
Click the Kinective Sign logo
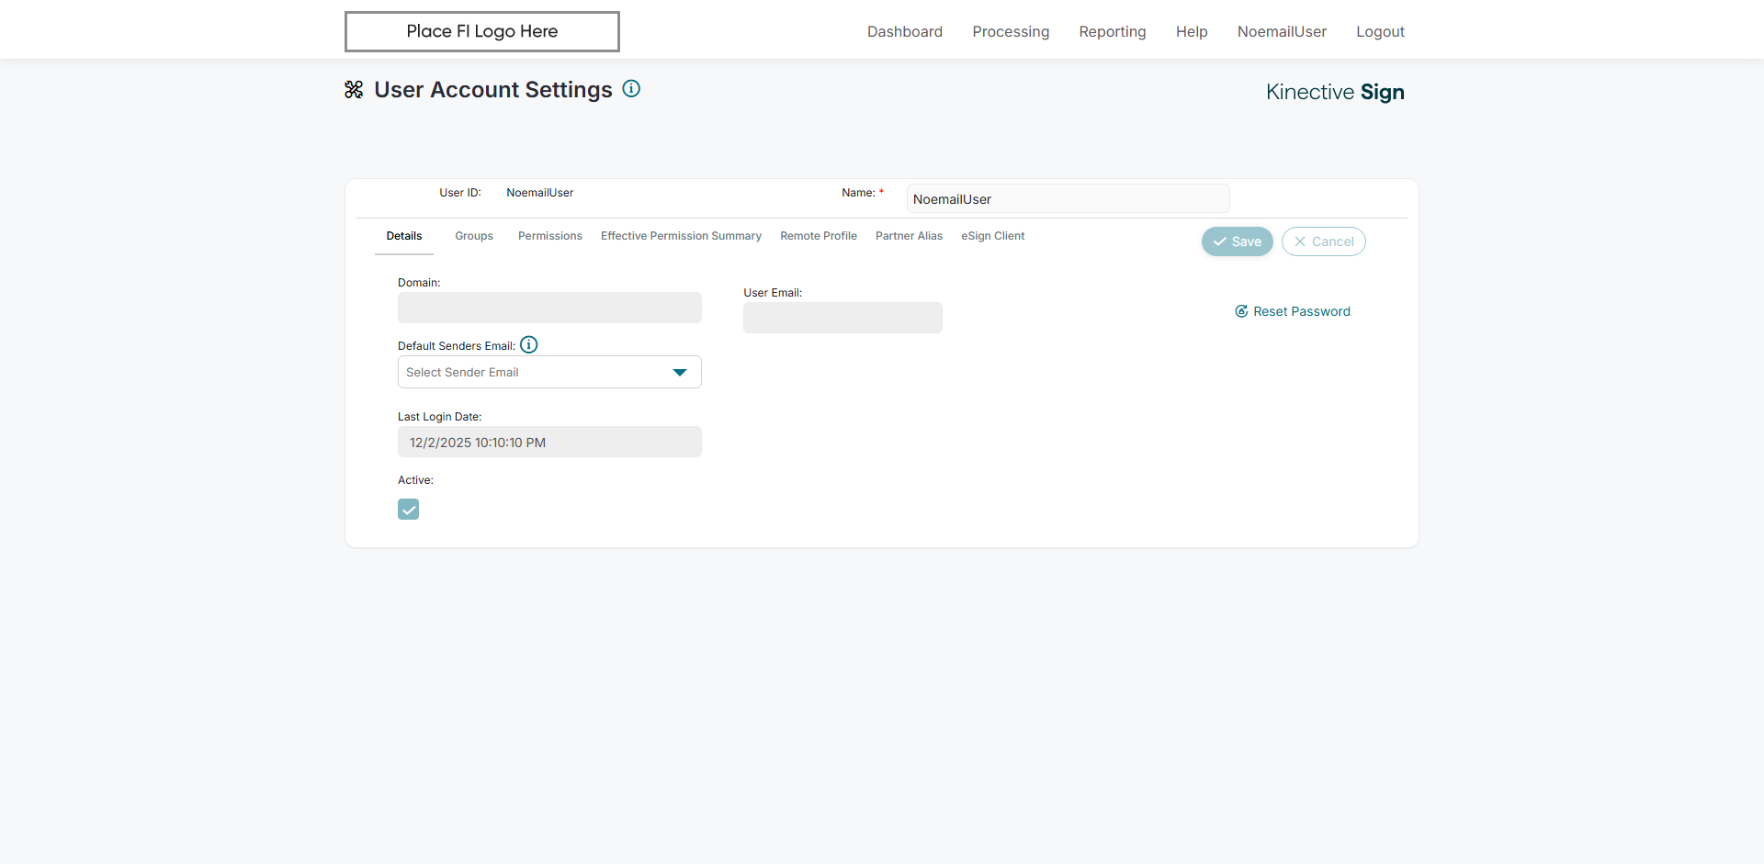pyautogui.click(x=1335, y=92)
